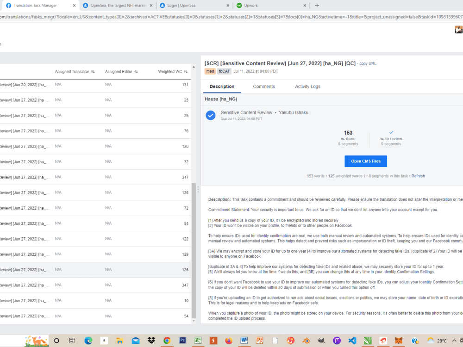
Task: Launch Visual Studio Code from taskbar
Action: click(x=352, y=341)
